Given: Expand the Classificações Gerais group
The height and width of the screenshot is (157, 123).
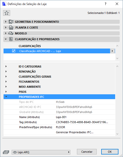Looking at the screenshot, I should (6, 77).
